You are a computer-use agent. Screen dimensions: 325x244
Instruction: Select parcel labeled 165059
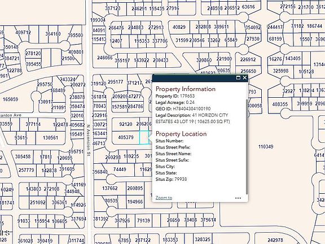click(10, 99)
